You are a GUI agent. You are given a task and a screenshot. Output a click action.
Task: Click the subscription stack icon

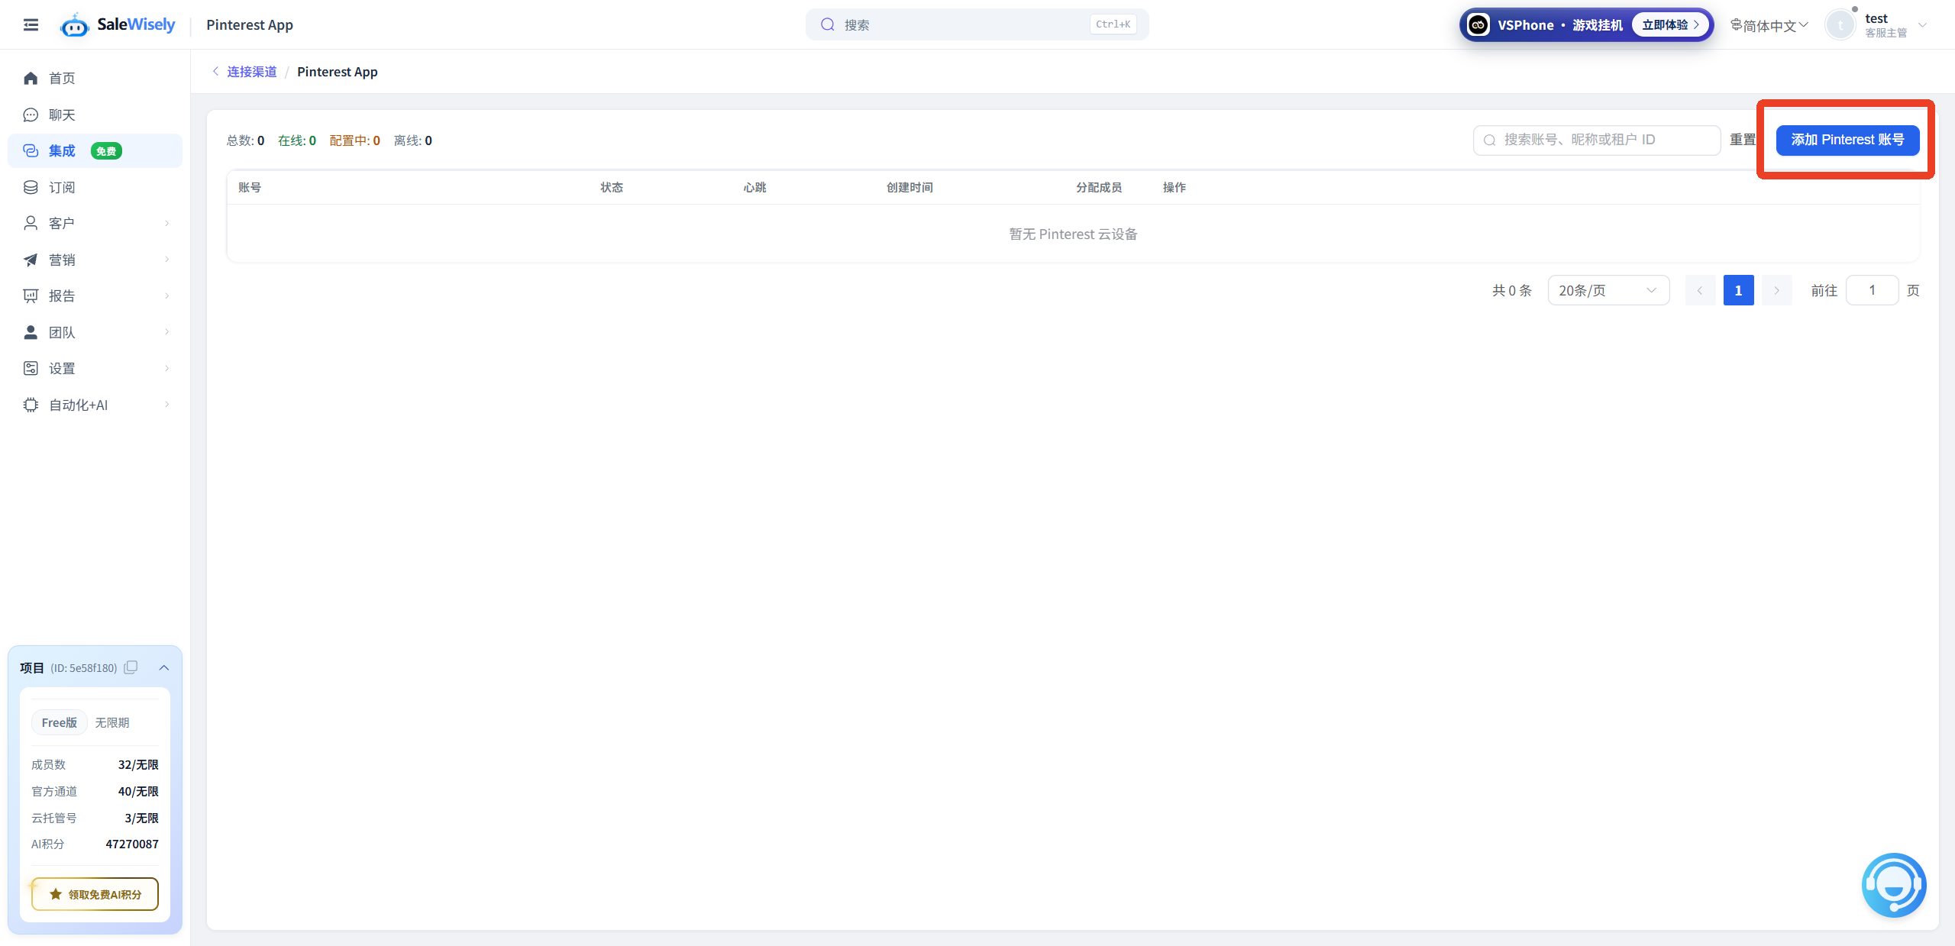(x=31, y=187)
